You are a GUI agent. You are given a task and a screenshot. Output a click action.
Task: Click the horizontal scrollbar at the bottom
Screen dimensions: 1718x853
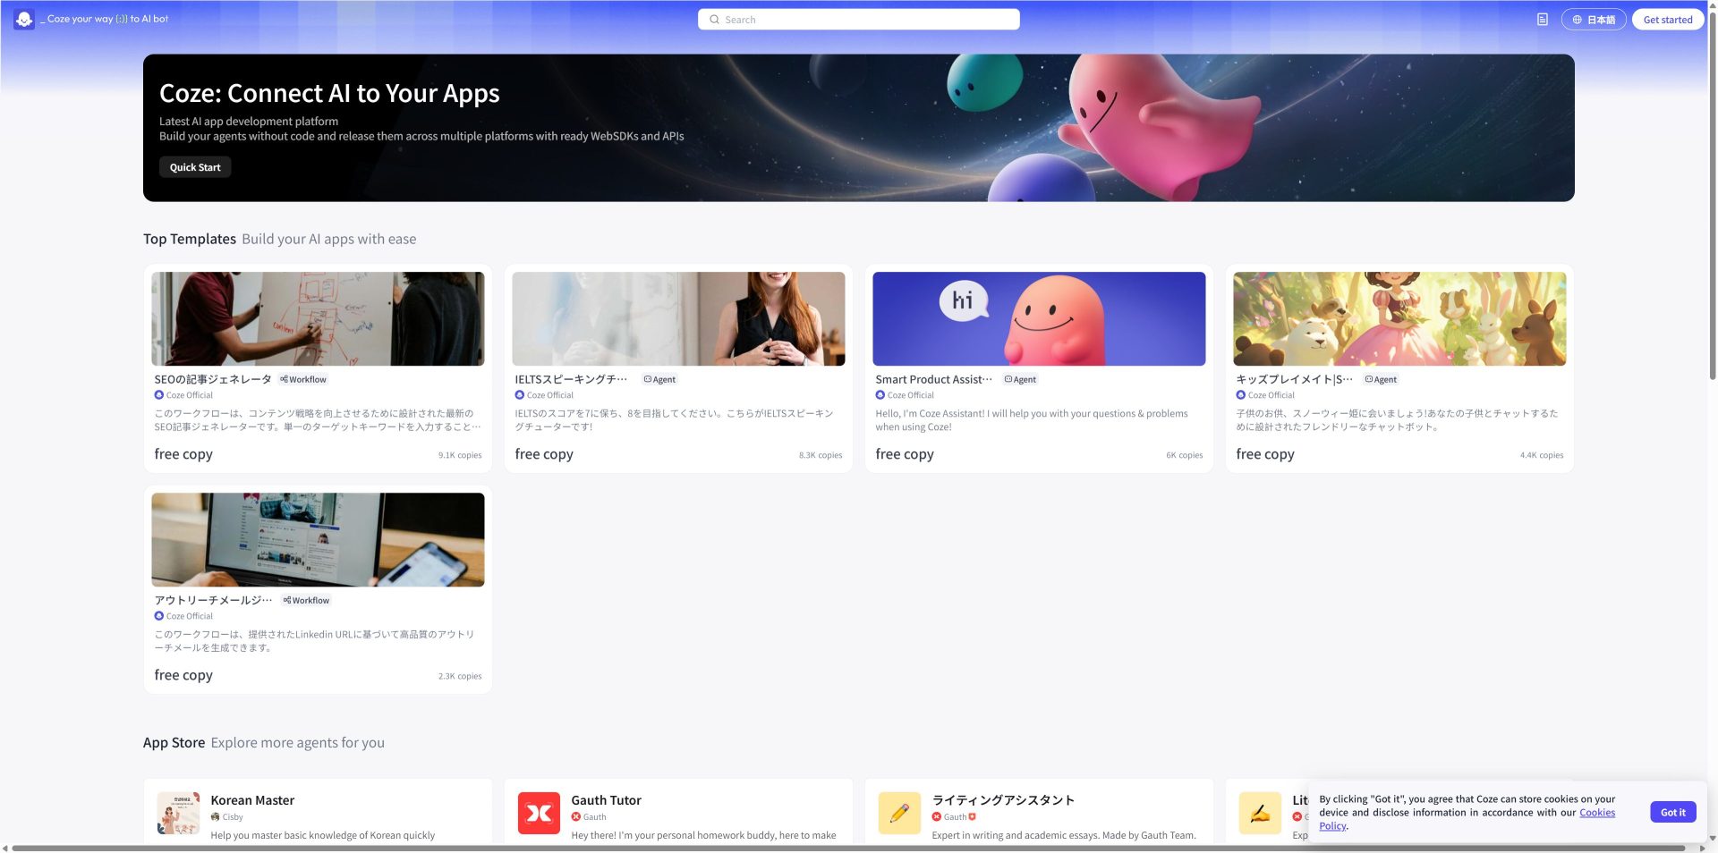(848, 848)
